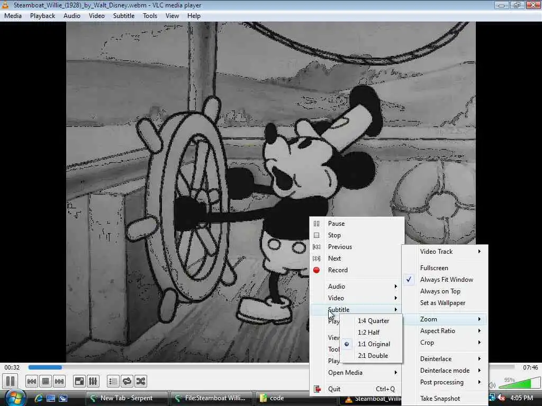Open the Video menu in the menu bar
The width and height of the screenshot is (542, 406).
coord(97,16)
